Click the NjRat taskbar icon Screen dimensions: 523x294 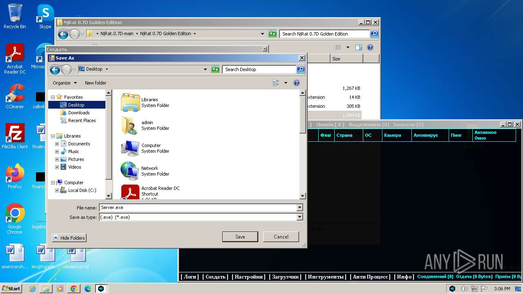(101, 289)
